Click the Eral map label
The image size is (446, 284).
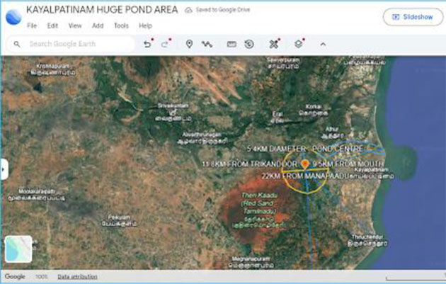tap(278, 117)
